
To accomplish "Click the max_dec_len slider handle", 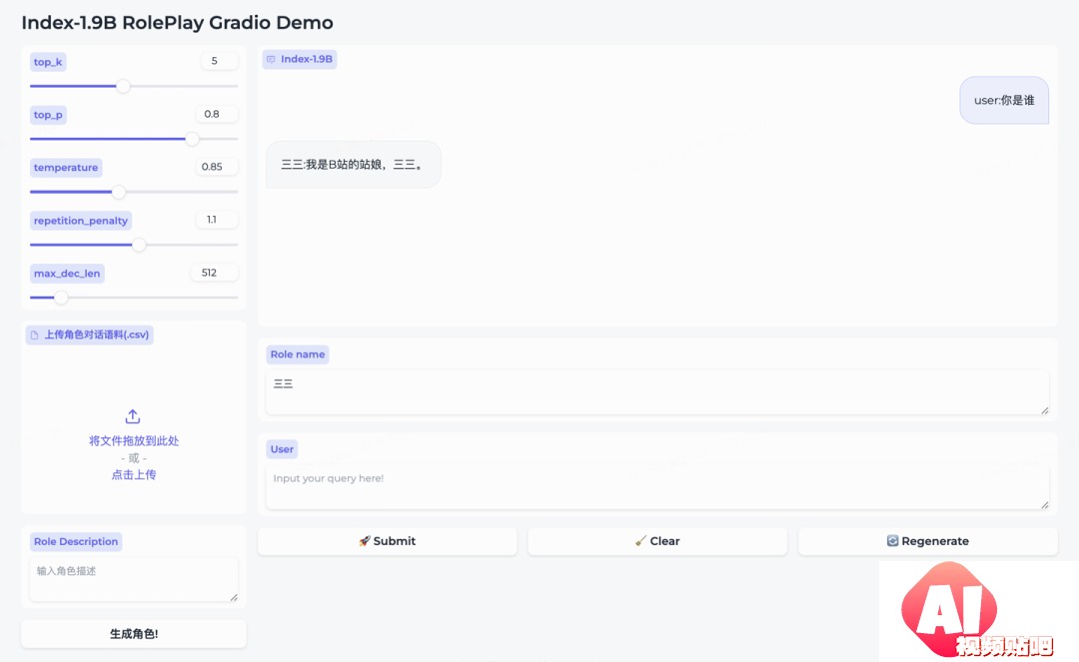I will click(61, 298).
